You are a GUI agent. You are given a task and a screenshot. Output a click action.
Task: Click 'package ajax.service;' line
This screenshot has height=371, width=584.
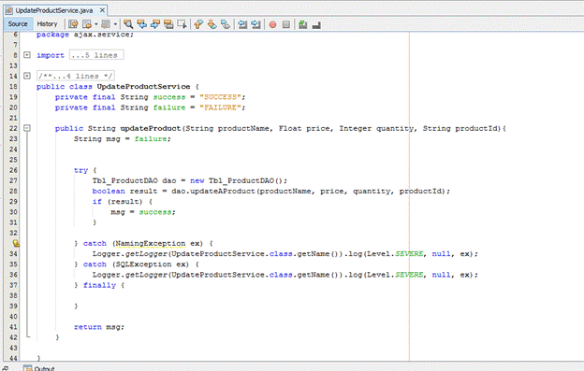click(x=85, y=35)
